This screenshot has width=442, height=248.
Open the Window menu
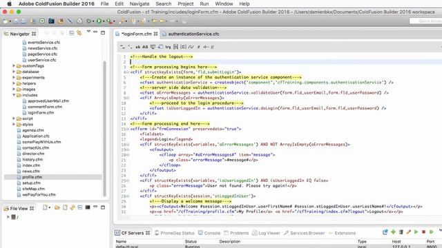click(224, 4)
